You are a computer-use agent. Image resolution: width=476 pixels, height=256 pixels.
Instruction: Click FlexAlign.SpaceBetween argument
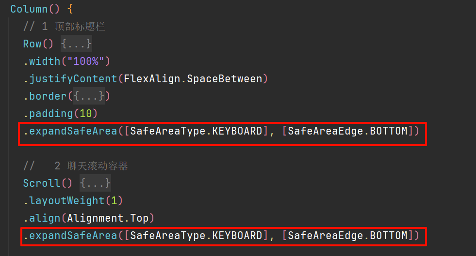[193, 79]
